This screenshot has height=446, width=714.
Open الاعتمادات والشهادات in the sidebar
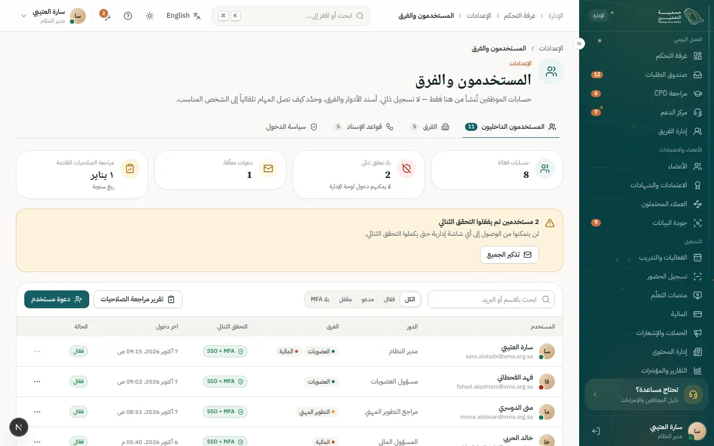647,185
